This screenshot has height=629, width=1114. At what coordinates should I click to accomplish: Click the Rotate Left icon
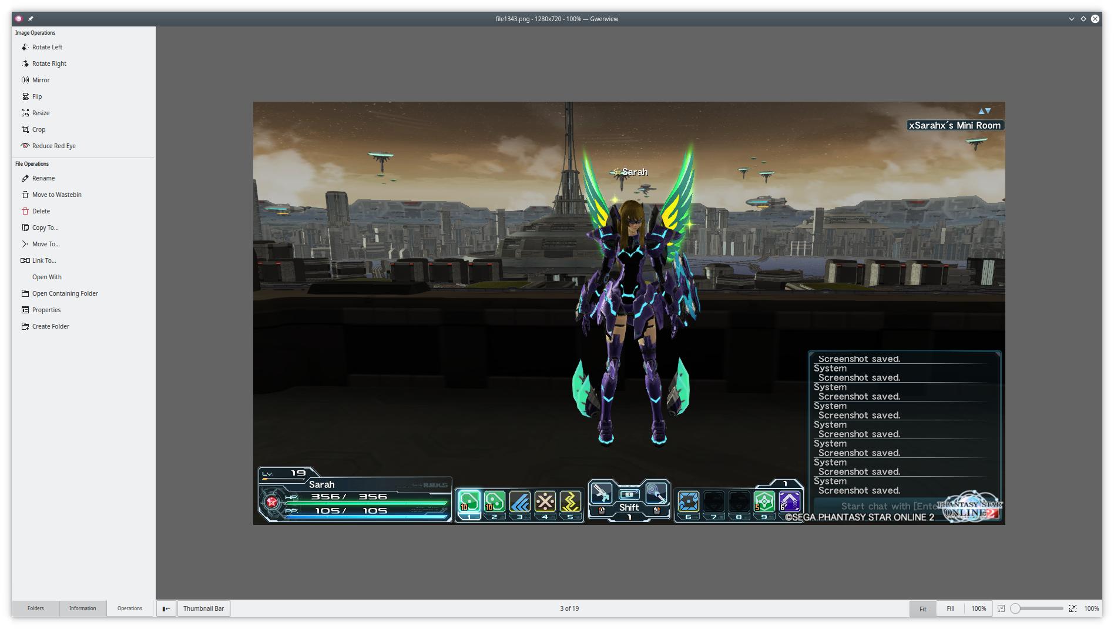coord(25,47)
